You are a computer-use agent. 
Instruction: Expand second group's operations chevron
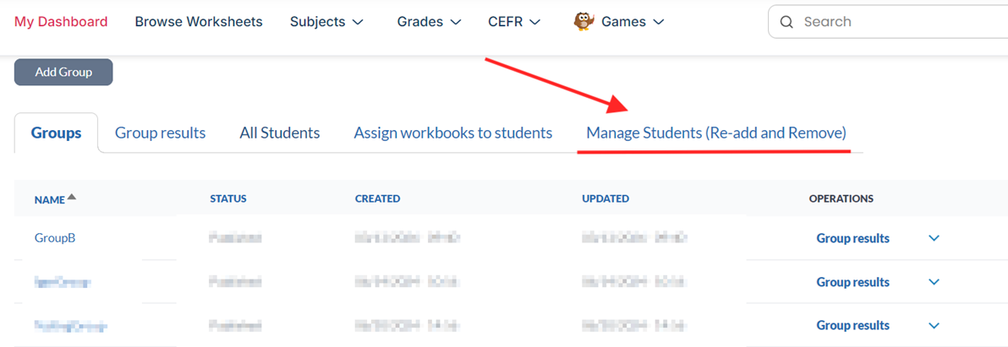coord(934,282)
